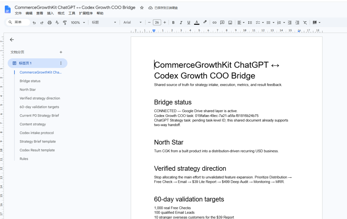Click the Google Docs home icon

[x=7, y=10]
